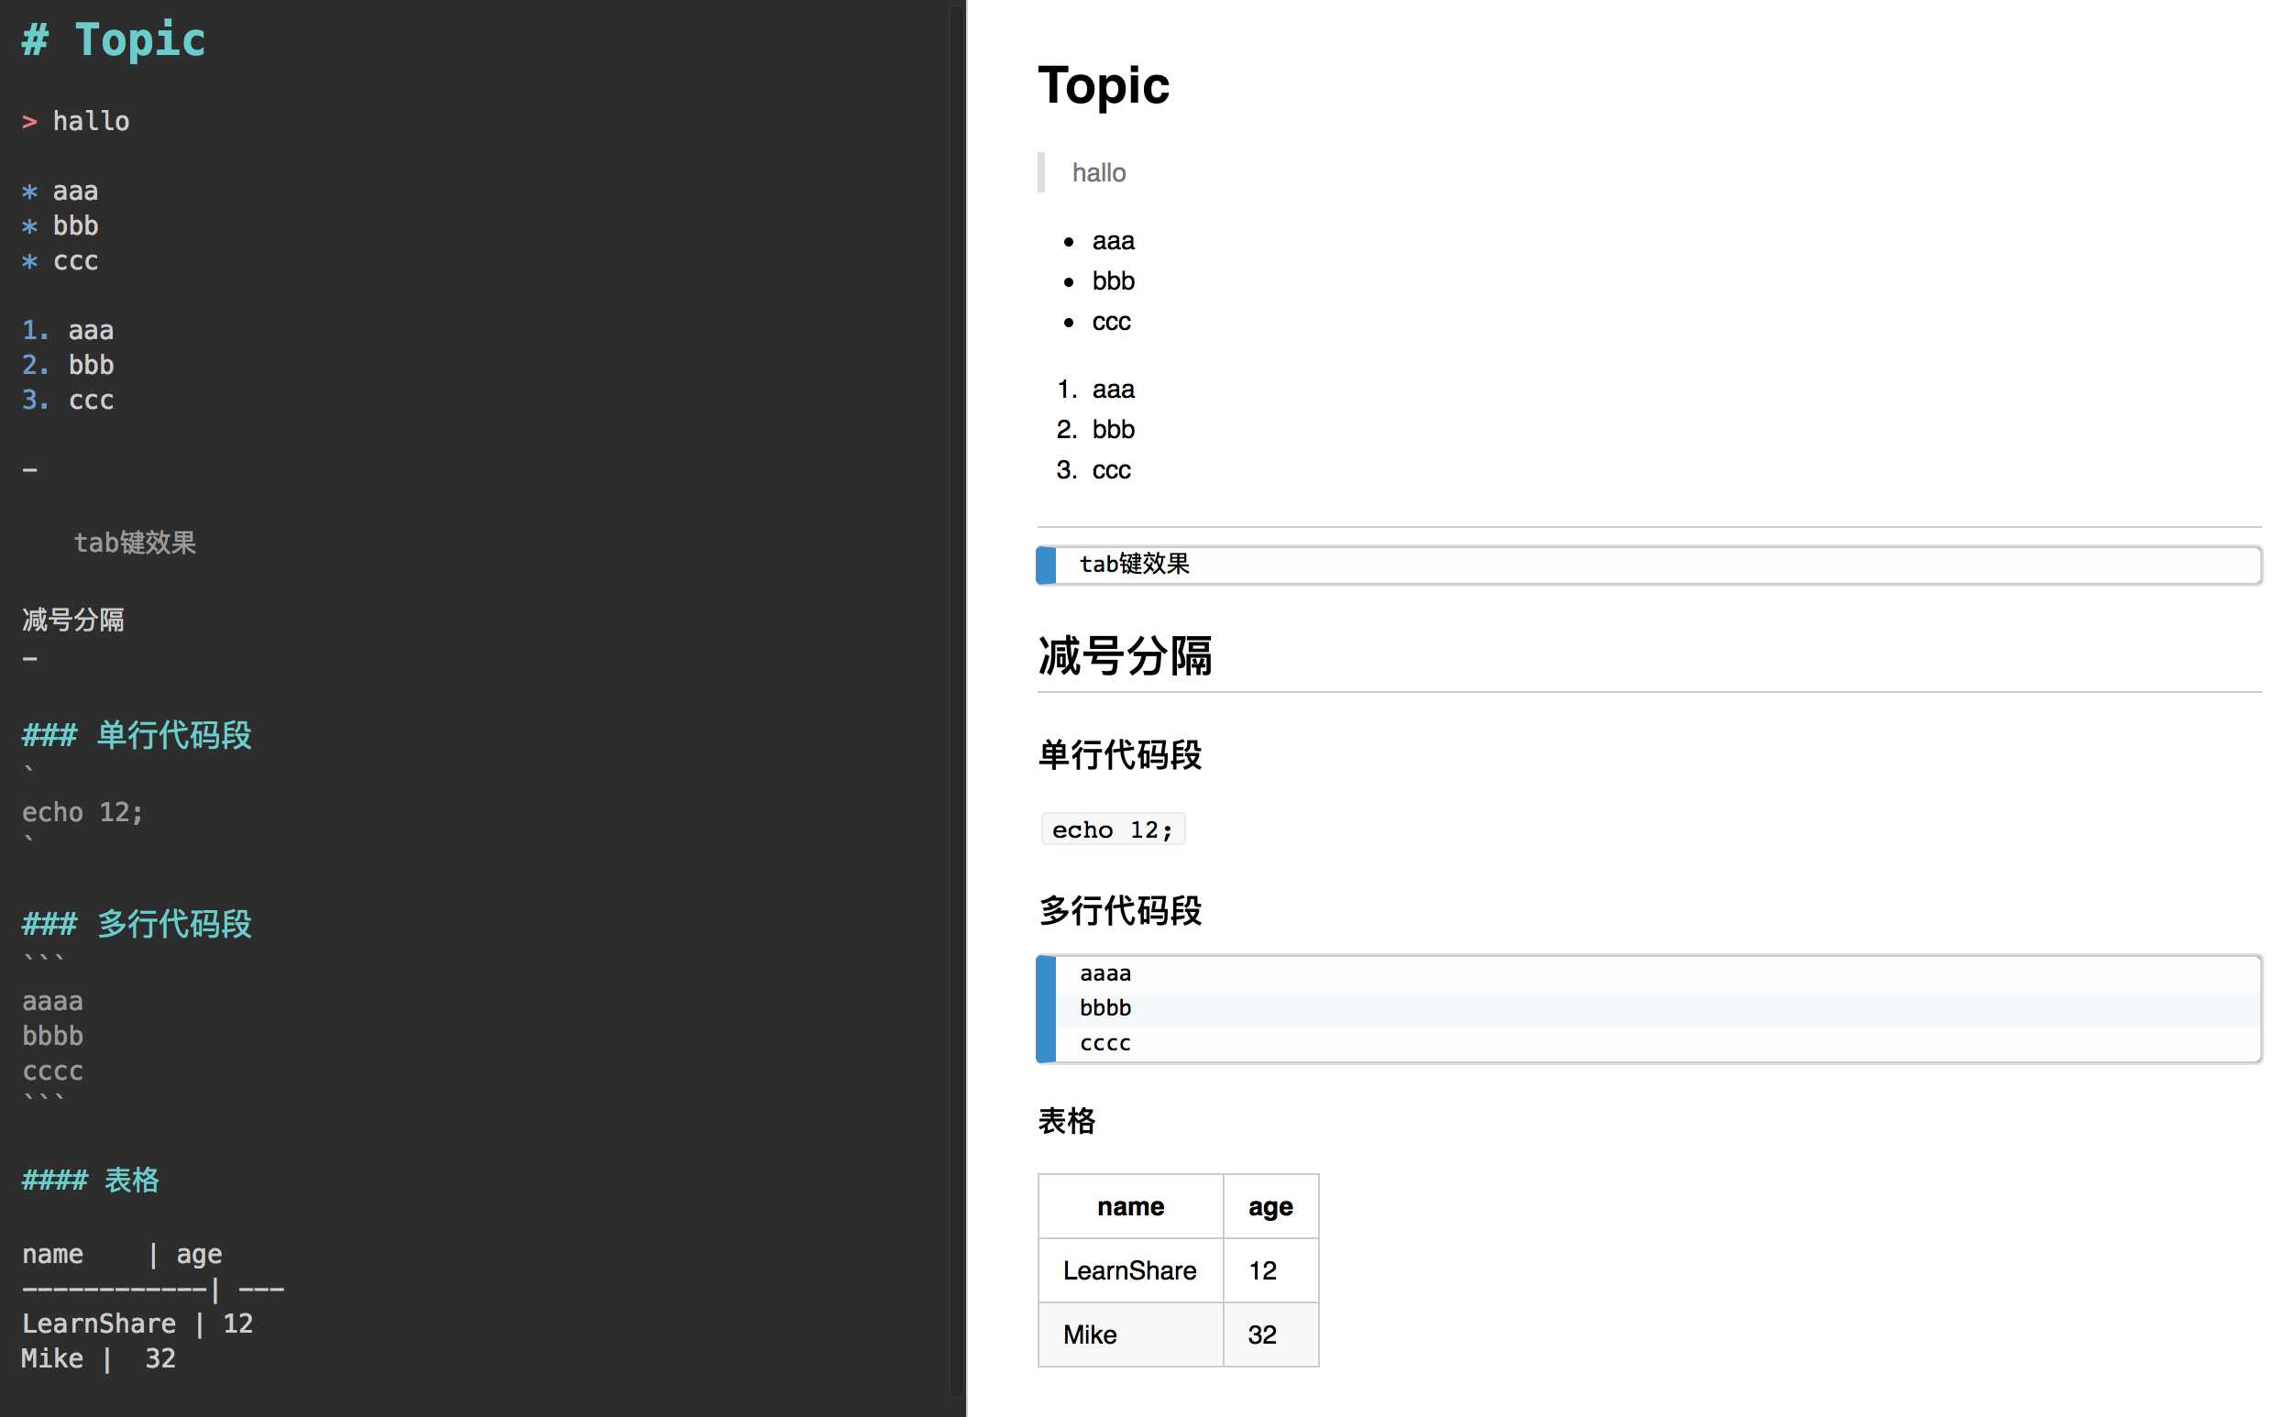Viewport: 2286px width, 1417px height.
Task: Click the indented 'tab键效果' line in the editor
Action: tap(135, 543)
